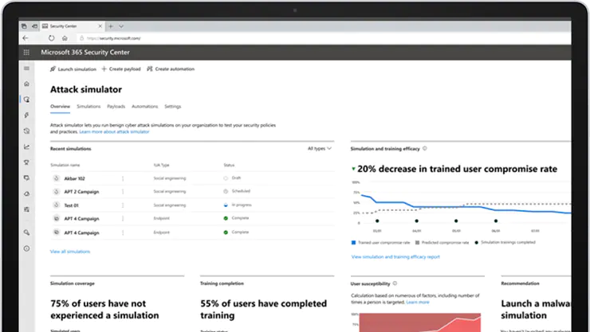Click info icon next to User susceptibility
The width and height of the screenshot is (590, 332).
point(396,283)
